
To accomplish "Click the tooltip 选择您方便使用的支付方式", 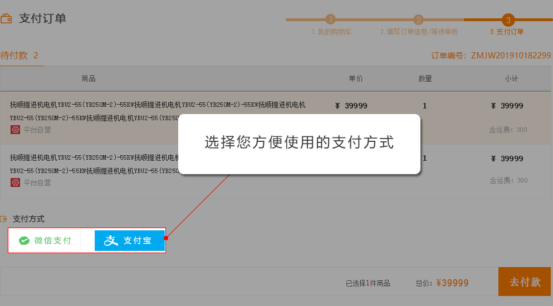I will [299, 143].
